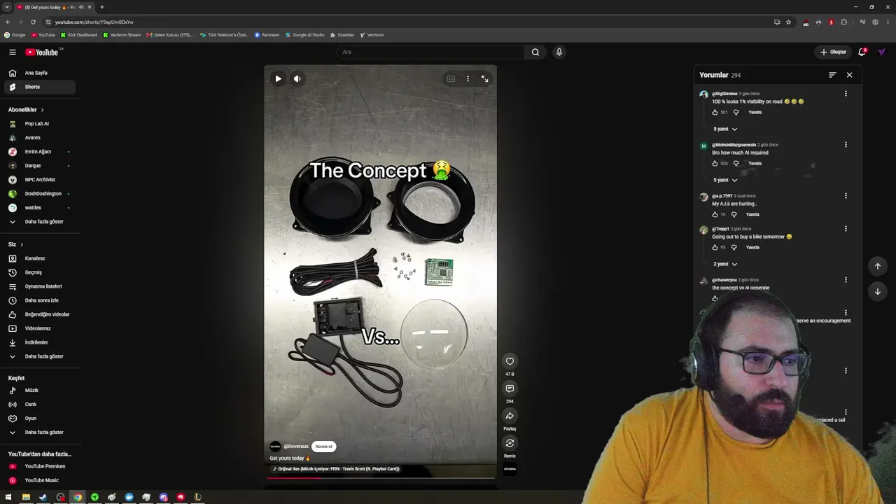This screenshot has width=896, height=504.
Task: Open the comments button showing 294
Action: (x=510, y=388)
